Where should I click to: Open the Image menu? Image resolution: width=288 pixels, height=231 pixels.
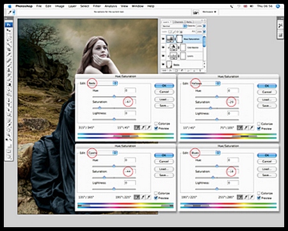click(x=60, y=6)
